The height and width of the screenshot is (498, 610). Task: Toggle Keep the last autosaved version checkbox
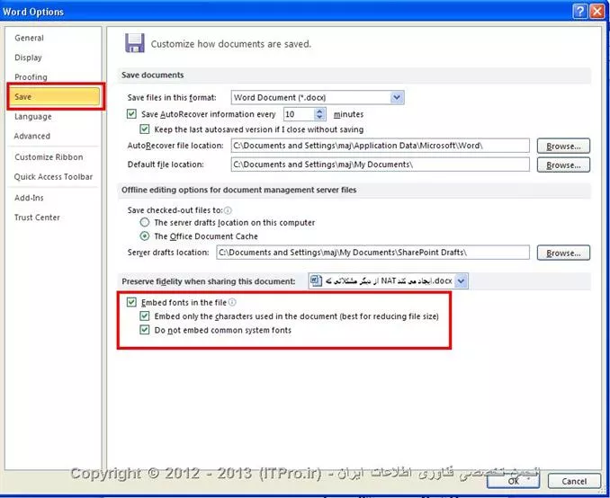[144, 129]
